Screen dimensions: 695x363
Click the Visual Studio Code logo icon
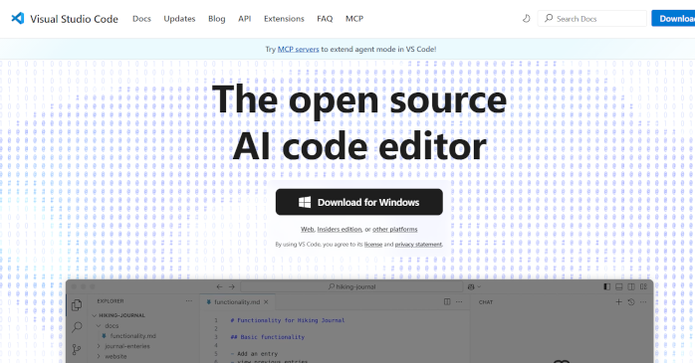[x=17, y=18]
